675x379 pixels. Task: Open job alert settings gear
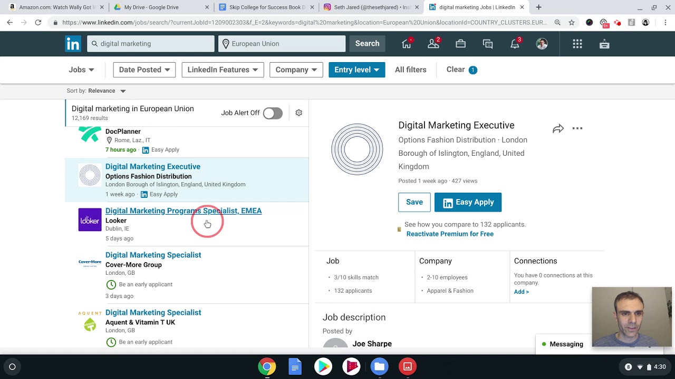point(299,113)
